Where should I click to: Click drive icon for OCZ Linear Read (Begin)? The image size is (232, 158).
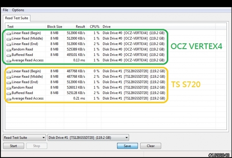9,33
